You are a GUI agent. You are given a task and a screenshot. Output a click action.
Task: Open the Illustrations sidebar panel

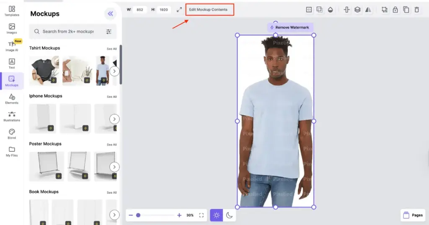[x=12, y=116]
